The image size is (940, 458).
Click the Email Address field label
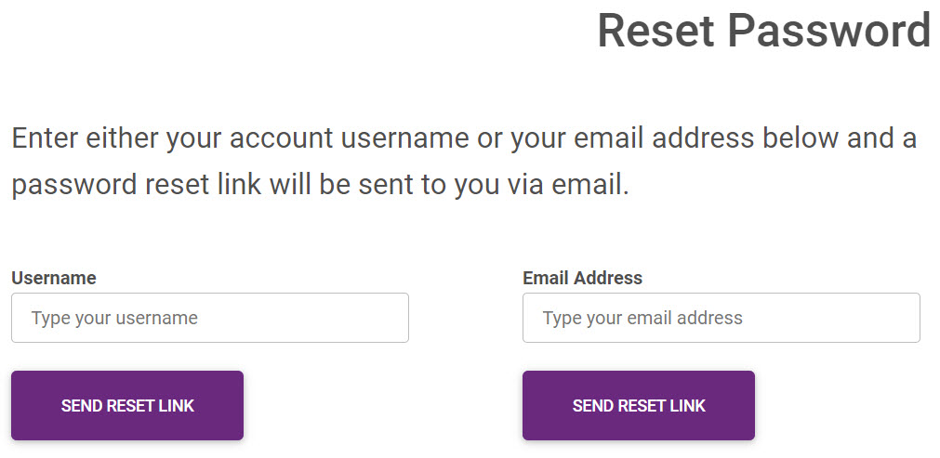point(582,278)
